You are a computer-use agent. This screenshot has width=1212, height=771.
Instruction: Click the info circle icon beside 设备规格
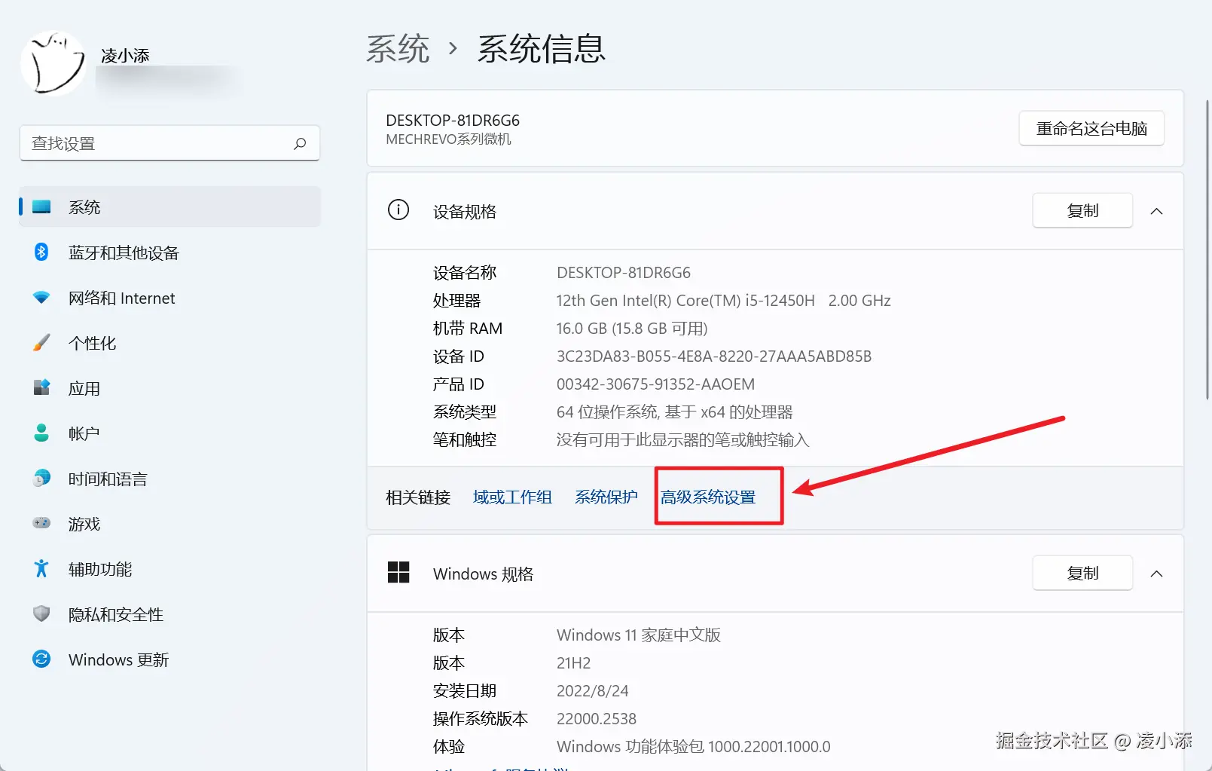[398, 210]
